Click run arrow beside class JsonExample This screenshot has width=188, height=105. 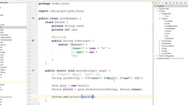coord(33,18)
